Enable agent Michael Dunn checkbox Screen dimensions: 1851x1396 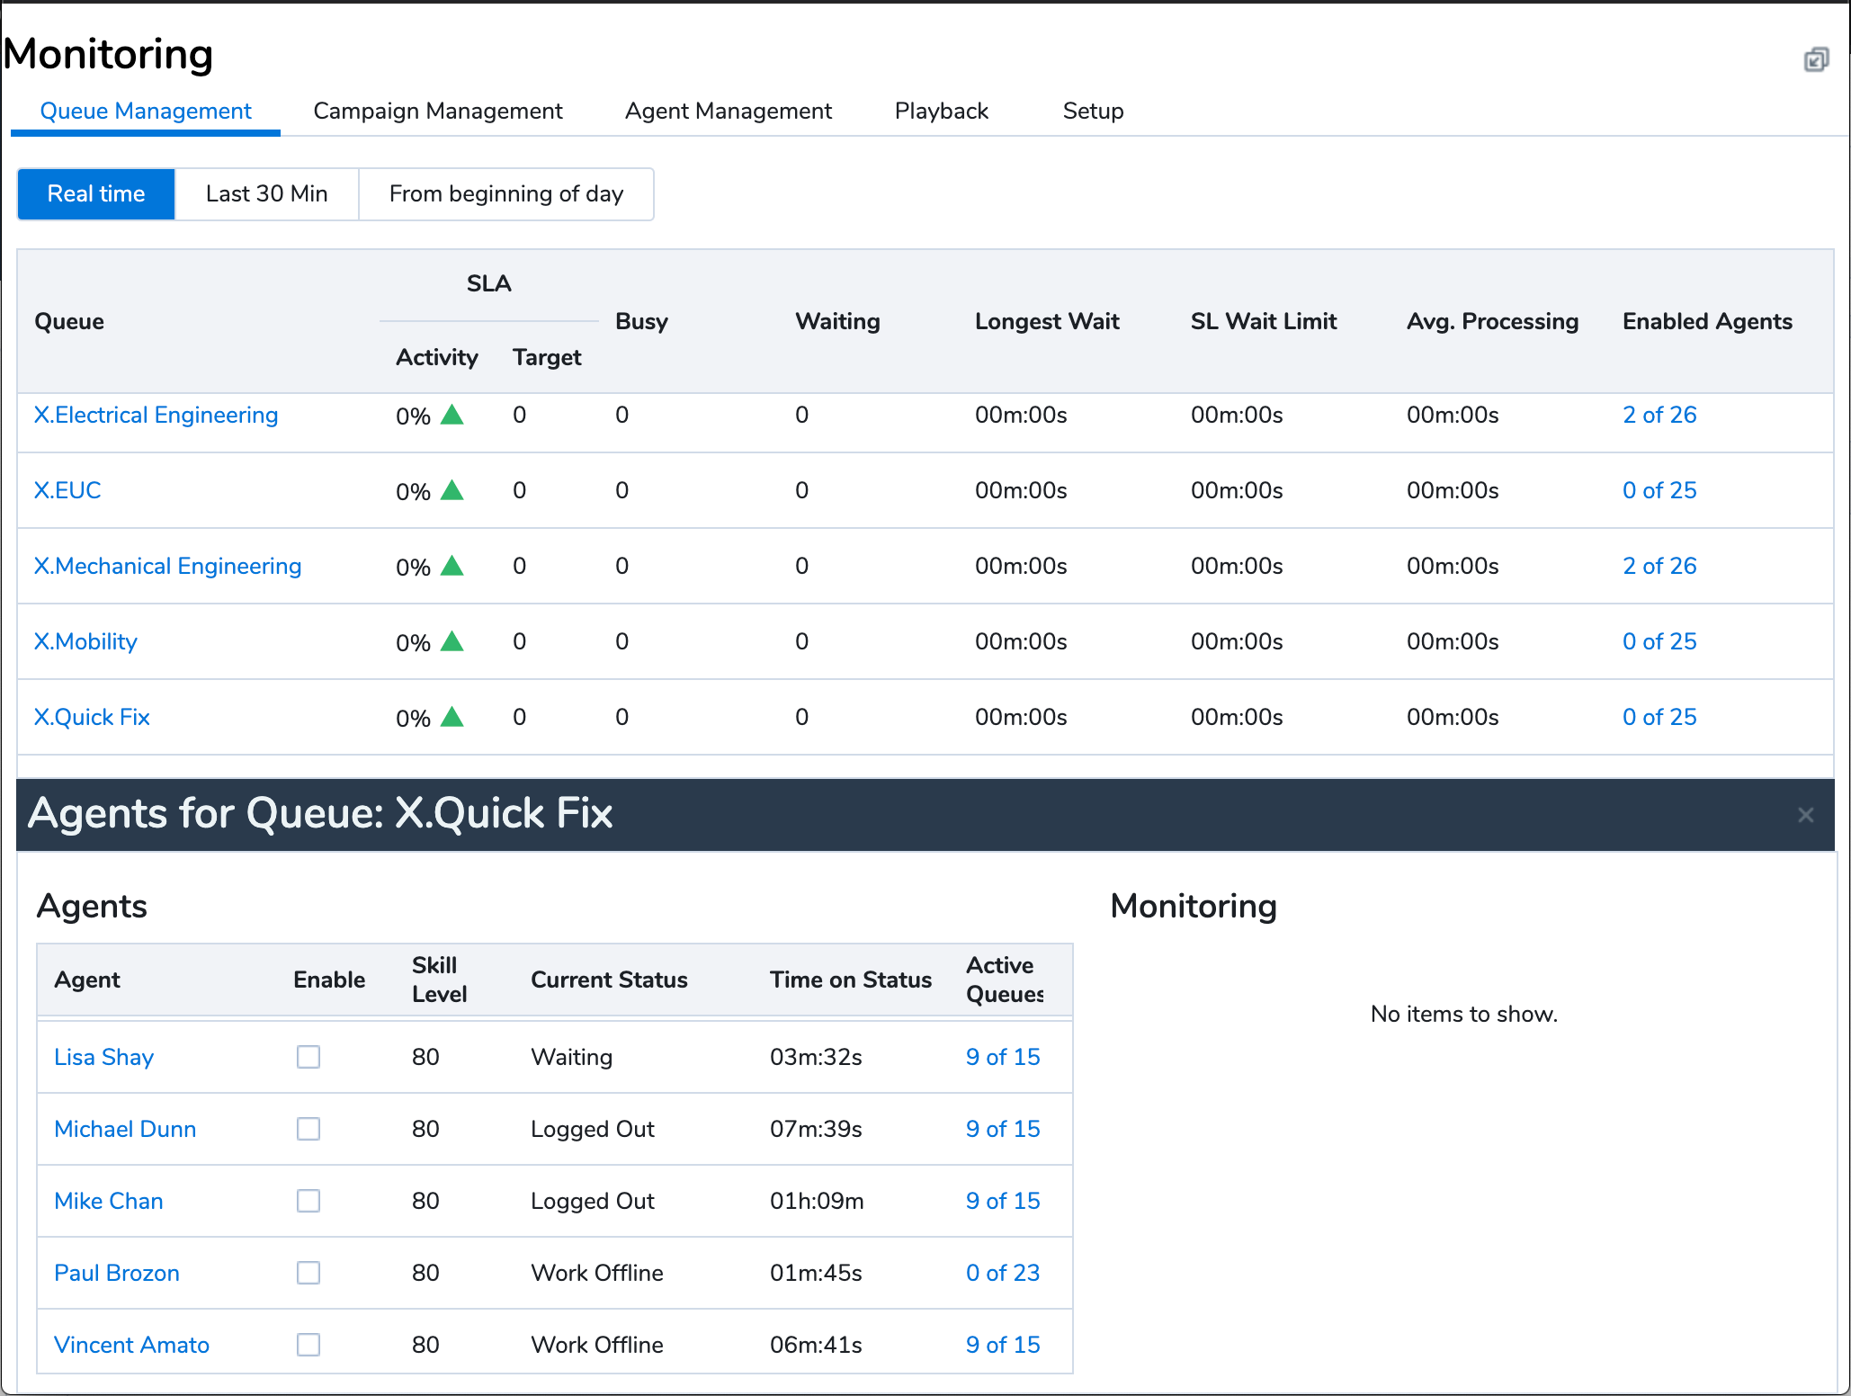pos(308,1129)
